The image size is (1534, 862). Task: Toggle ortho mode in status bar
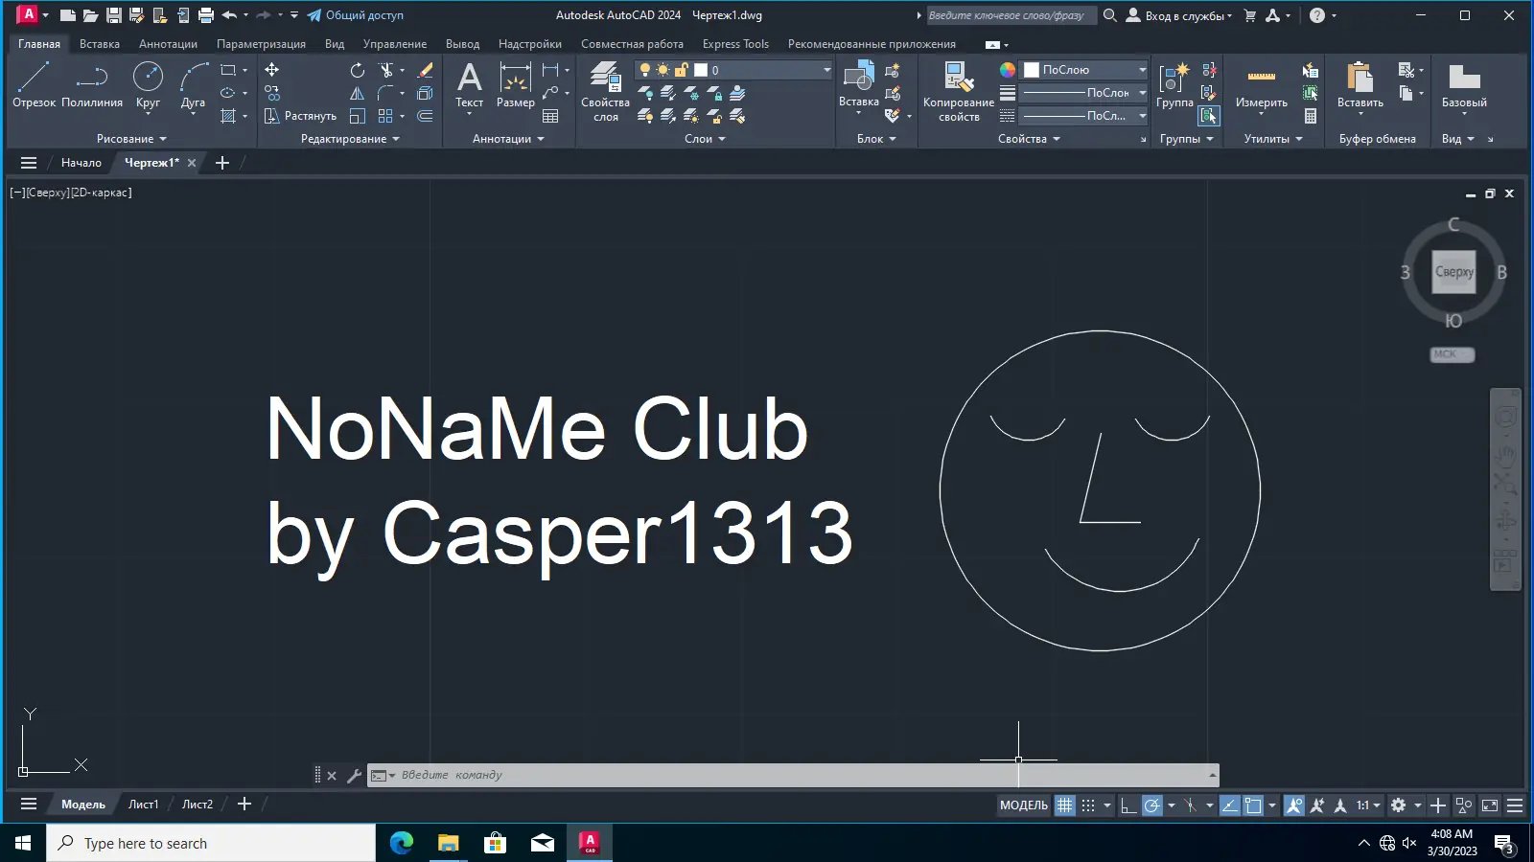point(1128,805)
